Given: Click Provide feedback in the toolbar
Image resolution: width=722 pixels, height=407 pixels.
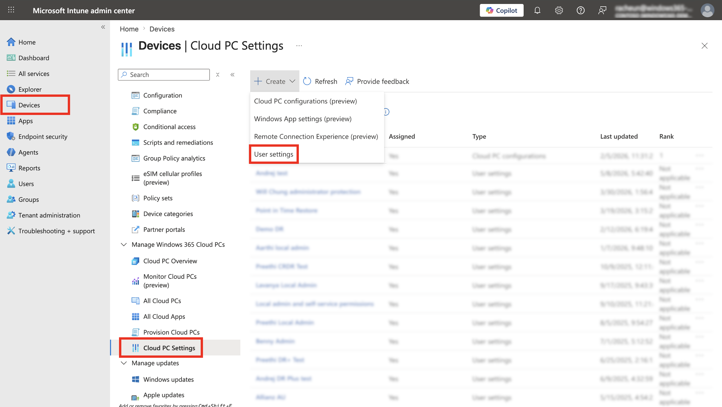Looking at the screenshot, I should click(x=377, y=81).
